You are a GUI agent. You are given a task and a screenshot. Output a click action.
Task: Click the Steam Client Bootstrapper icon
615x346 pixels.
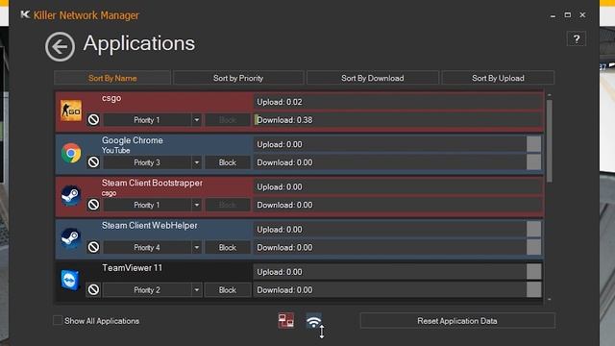point(71,195)
